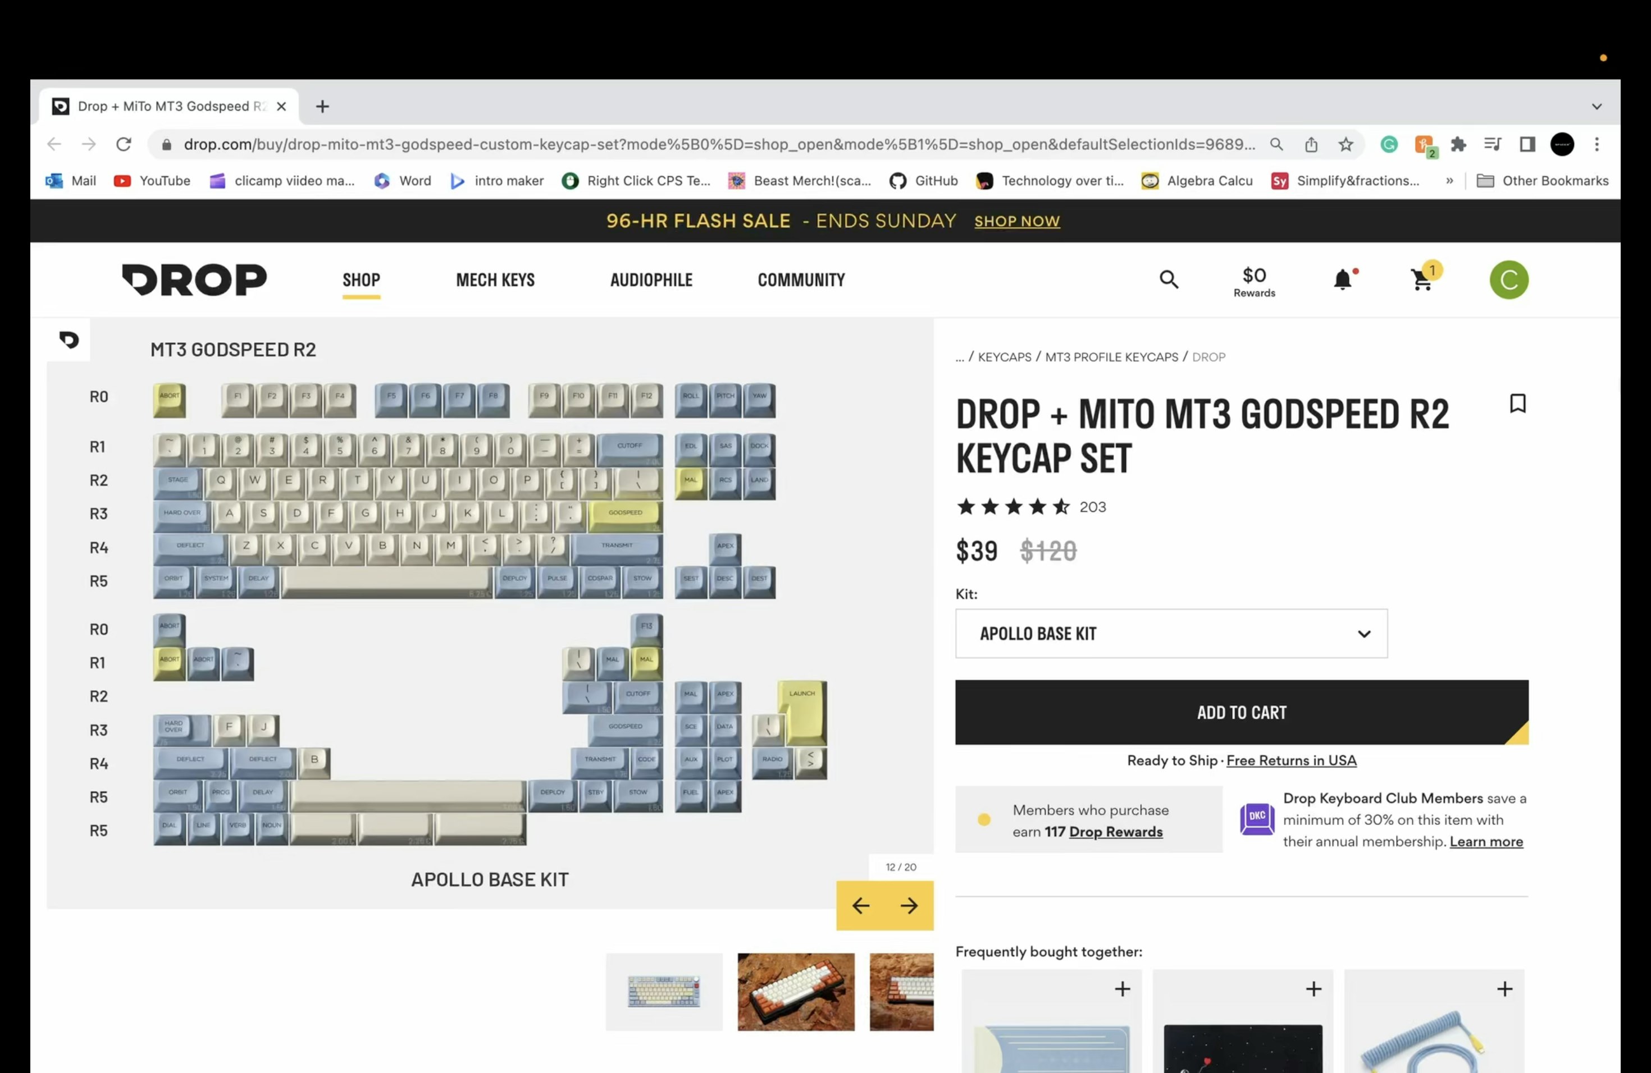Open the Apollo Base Kit dropdown
This screenshot has width=1651, height=1073.
[1171, 634]
